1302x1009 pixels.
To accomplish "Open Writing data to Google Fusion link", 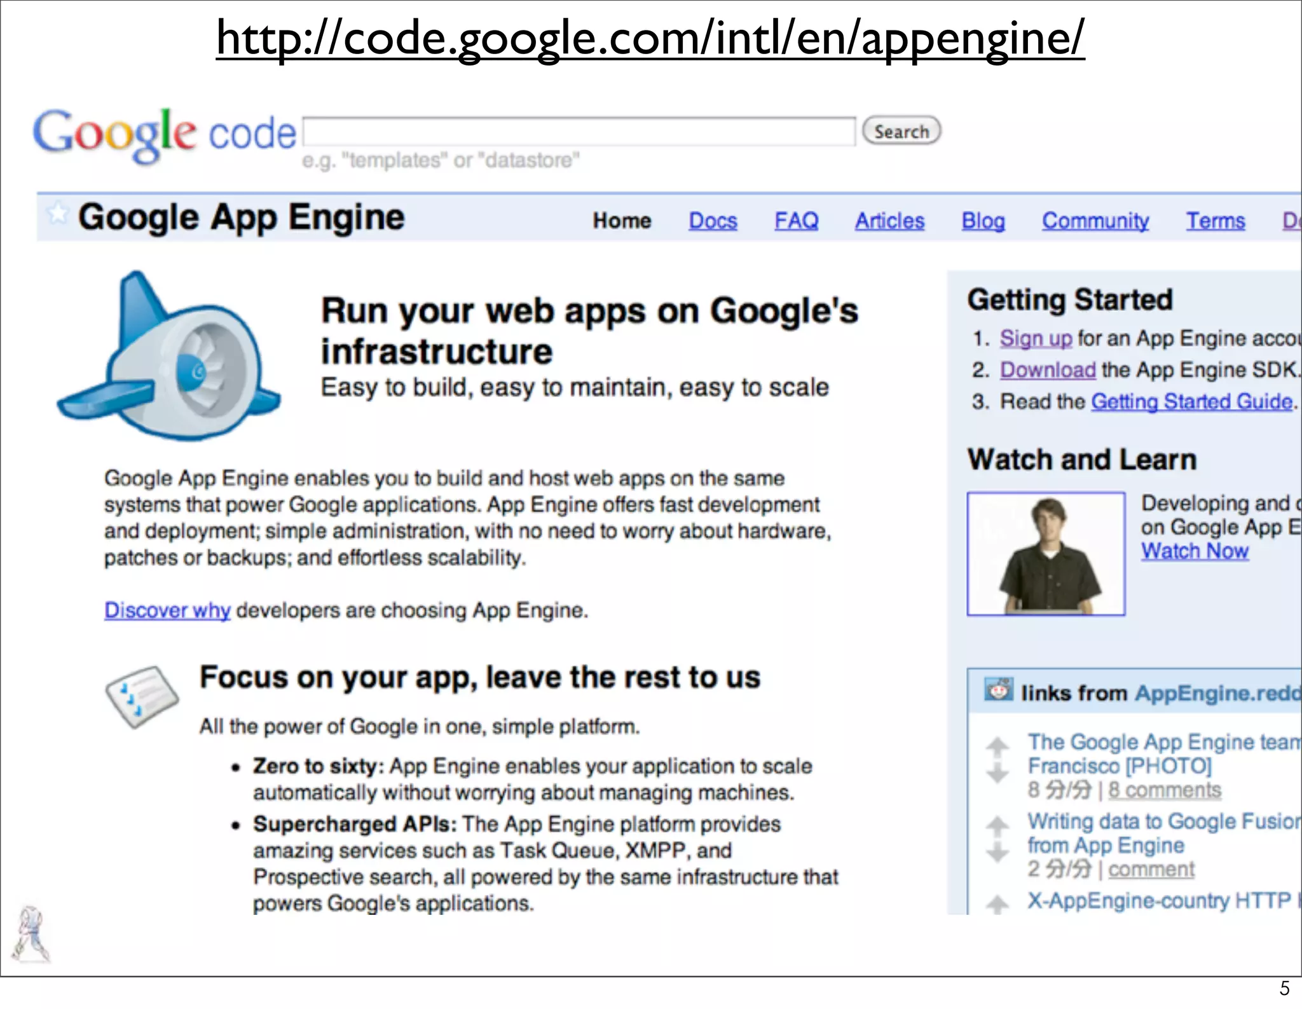I will (1164, 833).
